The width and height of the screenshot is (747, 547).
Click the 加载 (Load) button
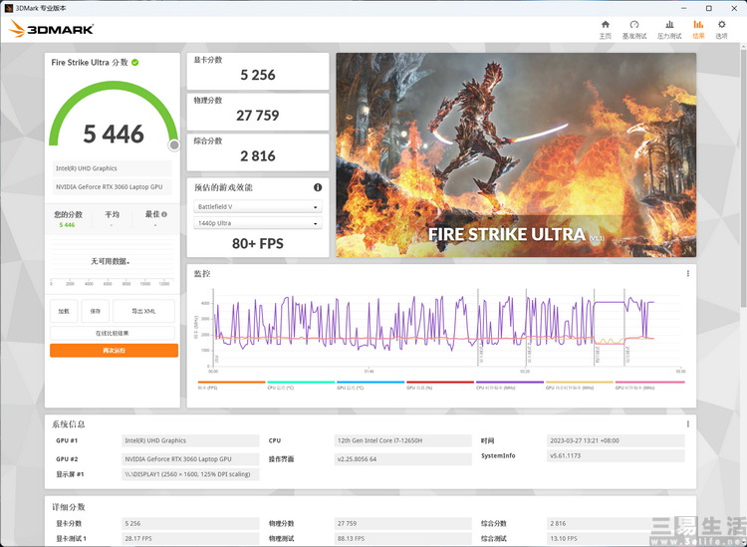pyautogui.click(x=64, y=311)
